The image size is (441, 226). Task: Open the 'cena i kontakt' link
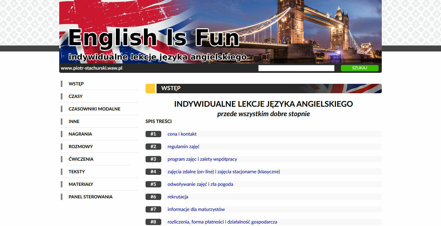pos(182,134)
